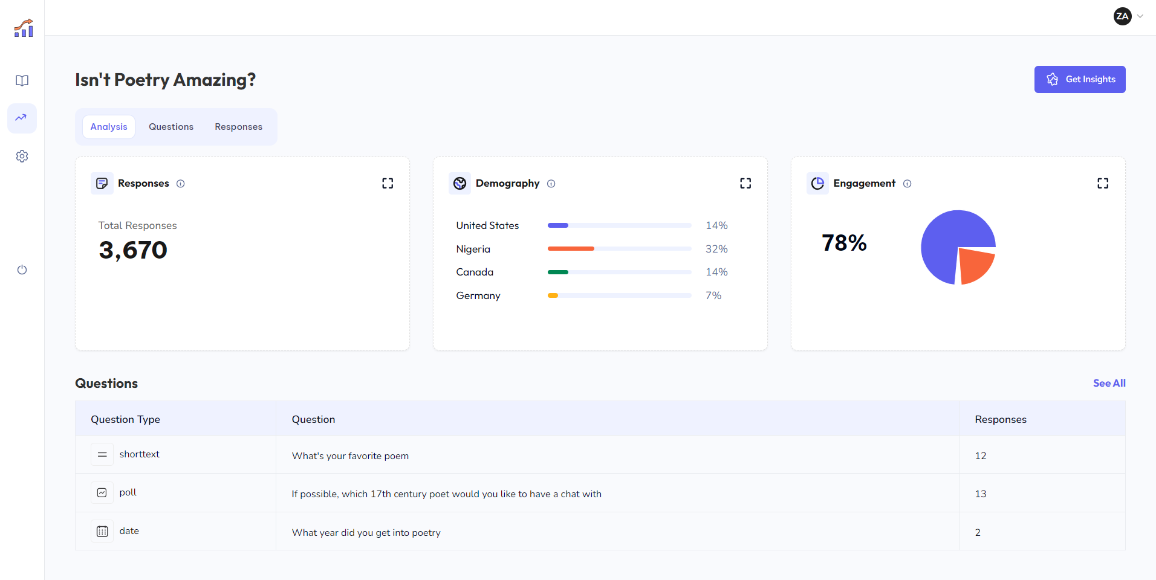Open the book icon in sidebar
The width and height of the screenshot is (1156, 580).
pyautogui.click(x=22, y=80)
